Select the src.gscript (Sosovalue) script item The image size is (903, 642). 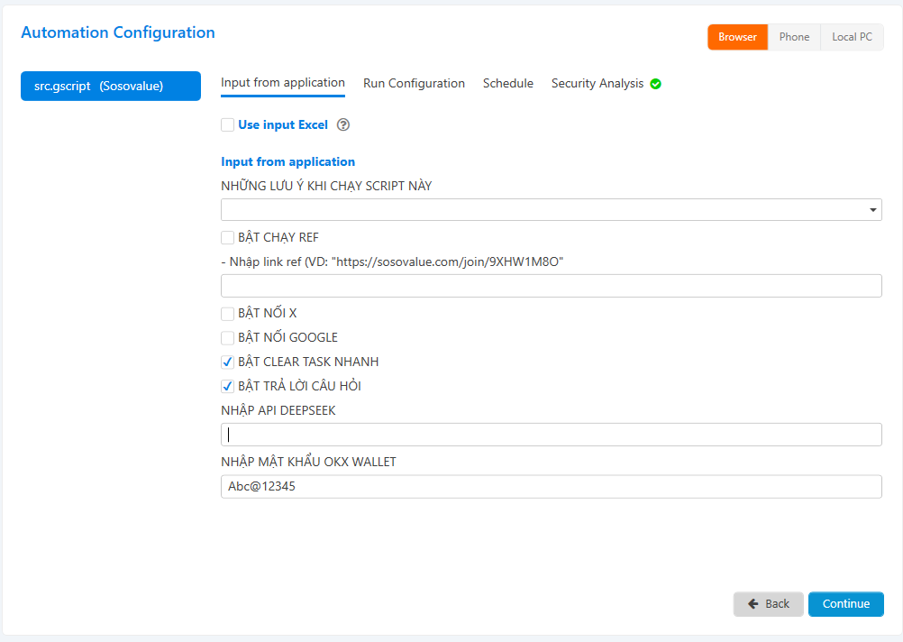pos(111,87)
